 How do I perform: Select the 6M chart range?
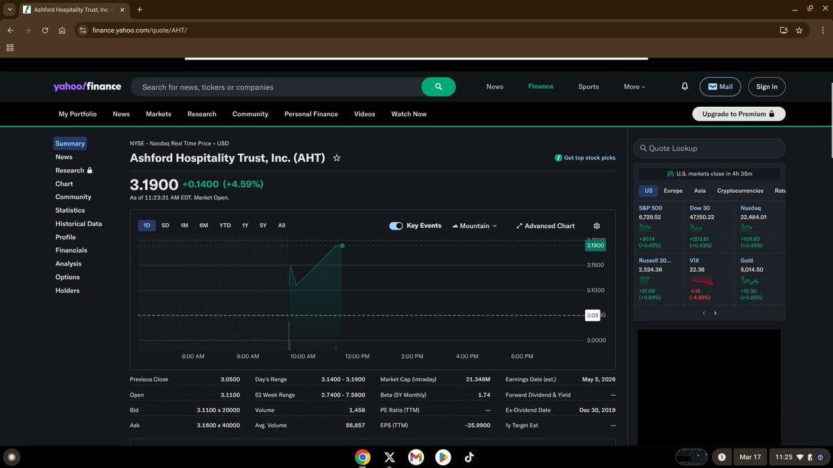point(203,225)
